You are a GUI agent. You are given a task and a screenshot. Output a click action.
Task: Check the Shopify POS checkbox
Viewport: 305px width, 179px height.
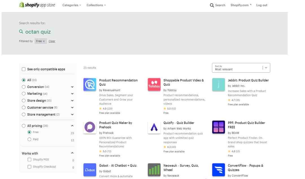pos(29,160)
